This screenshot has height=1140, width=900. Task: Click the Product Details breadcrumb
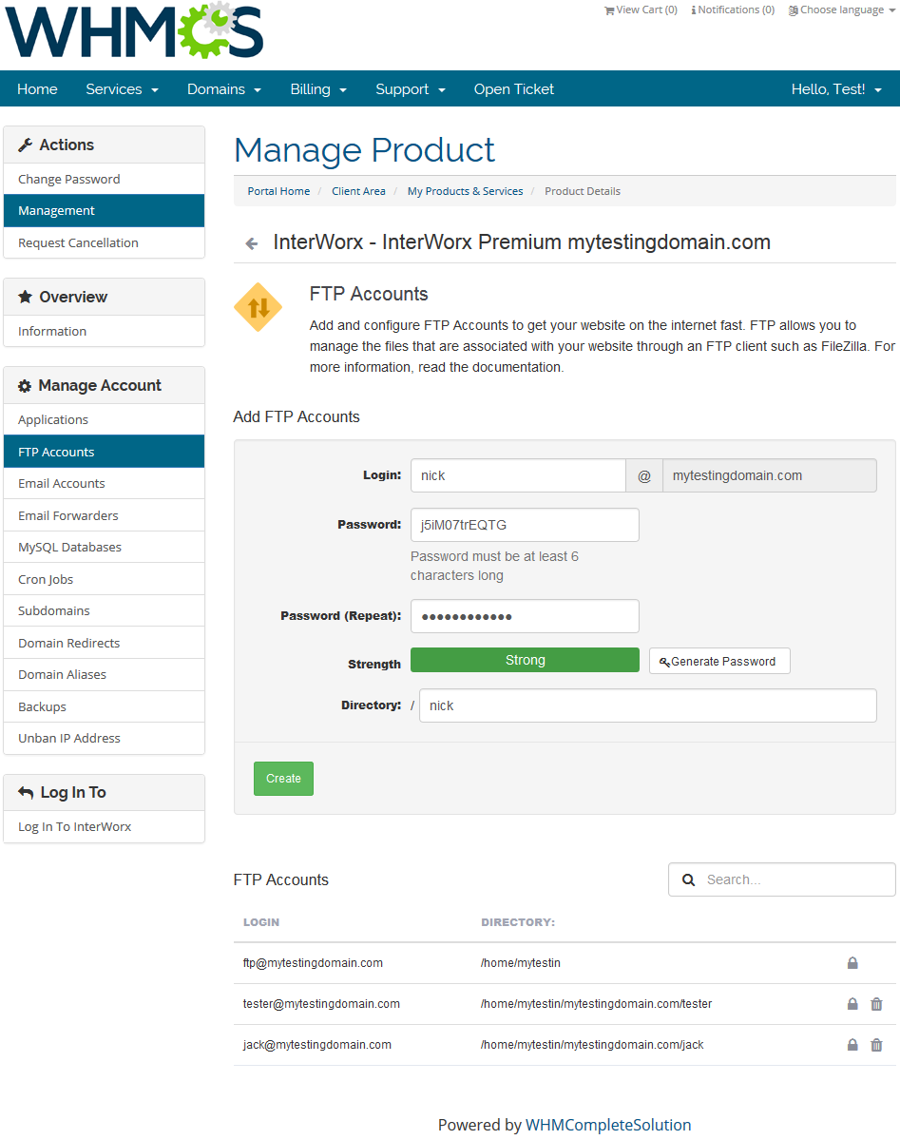click(x=583, y=191)
